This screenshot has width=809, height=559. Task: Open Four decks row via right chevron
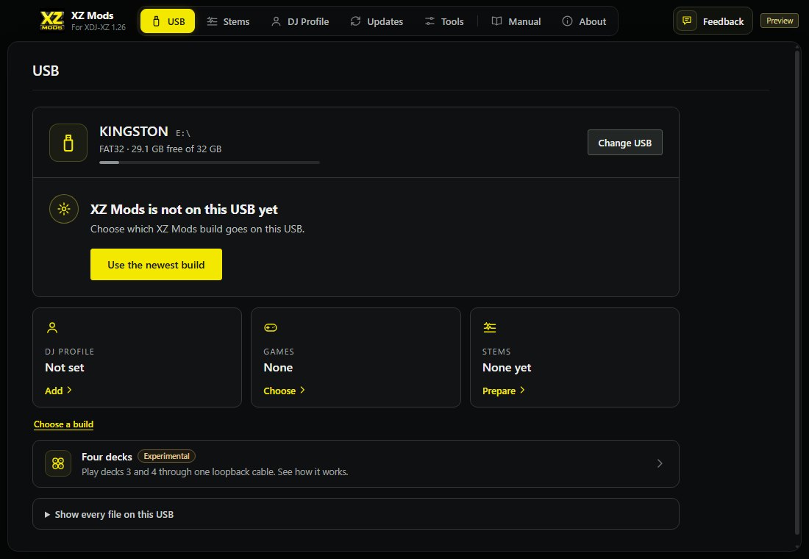tap(660, 463)
